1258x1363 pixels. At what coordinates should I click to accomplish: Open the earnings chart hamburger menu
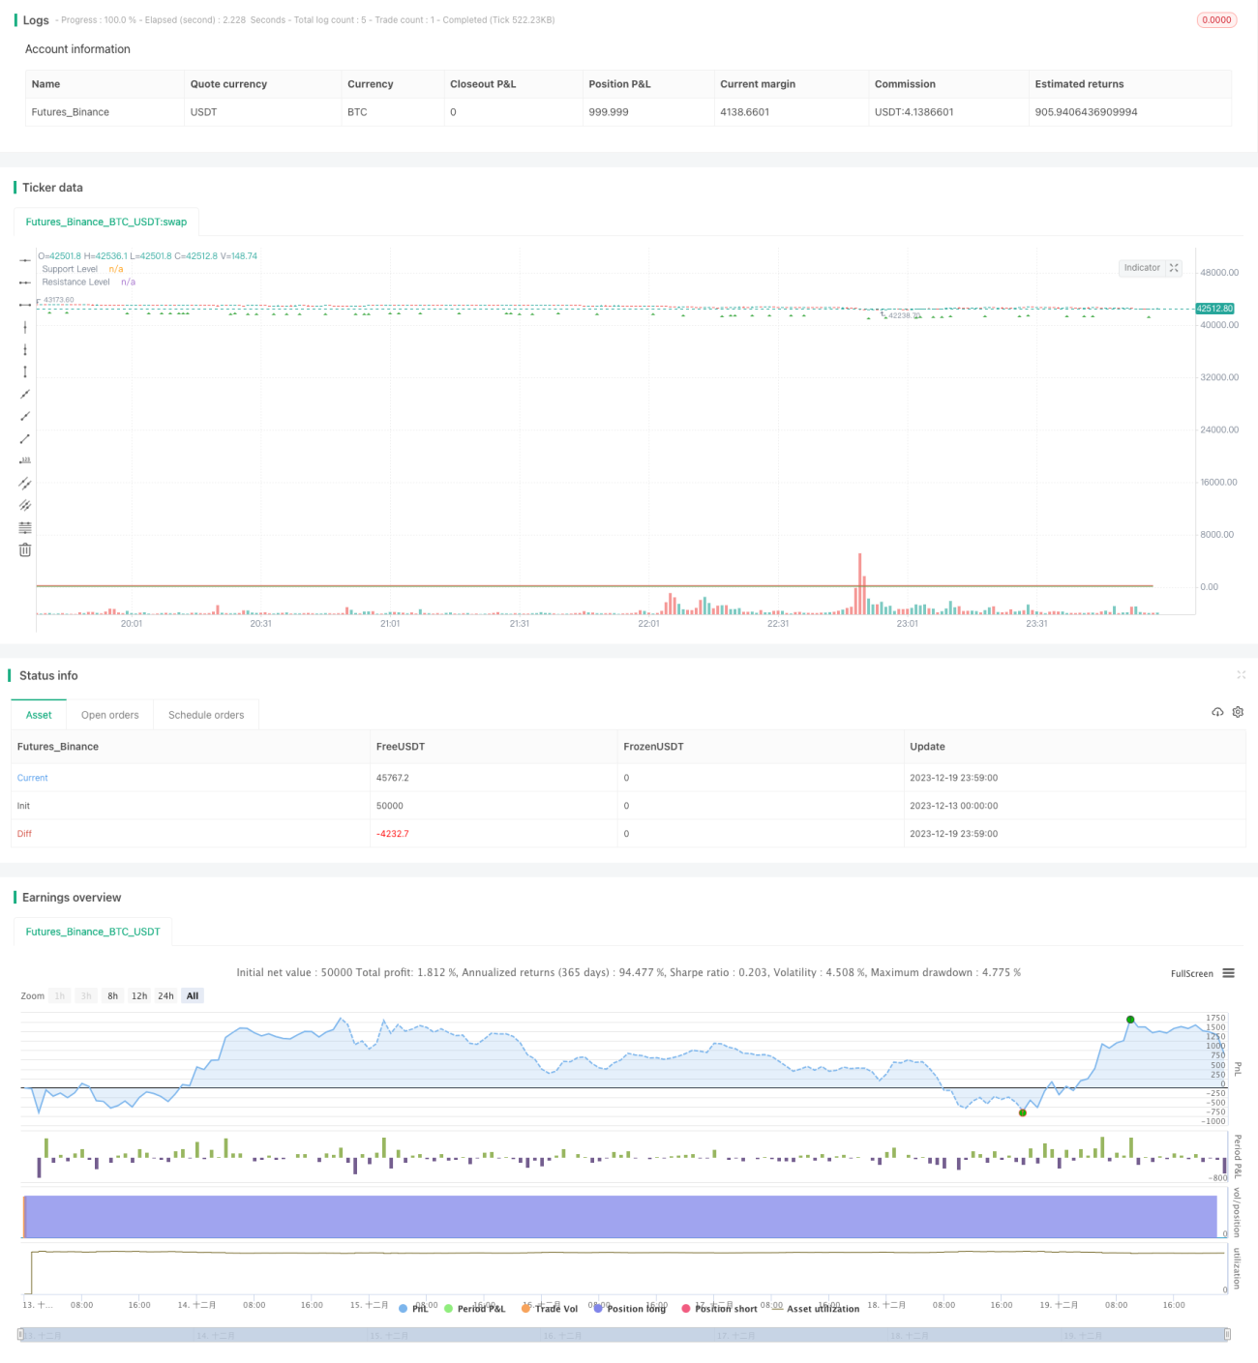1228,973
